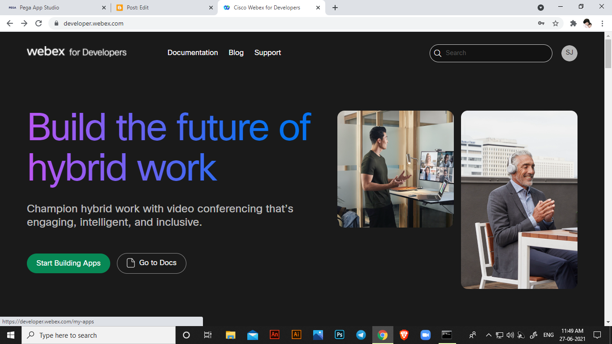612x344 pixels.
Task: Switch to the Post: Edit tab
Action: 164,8
